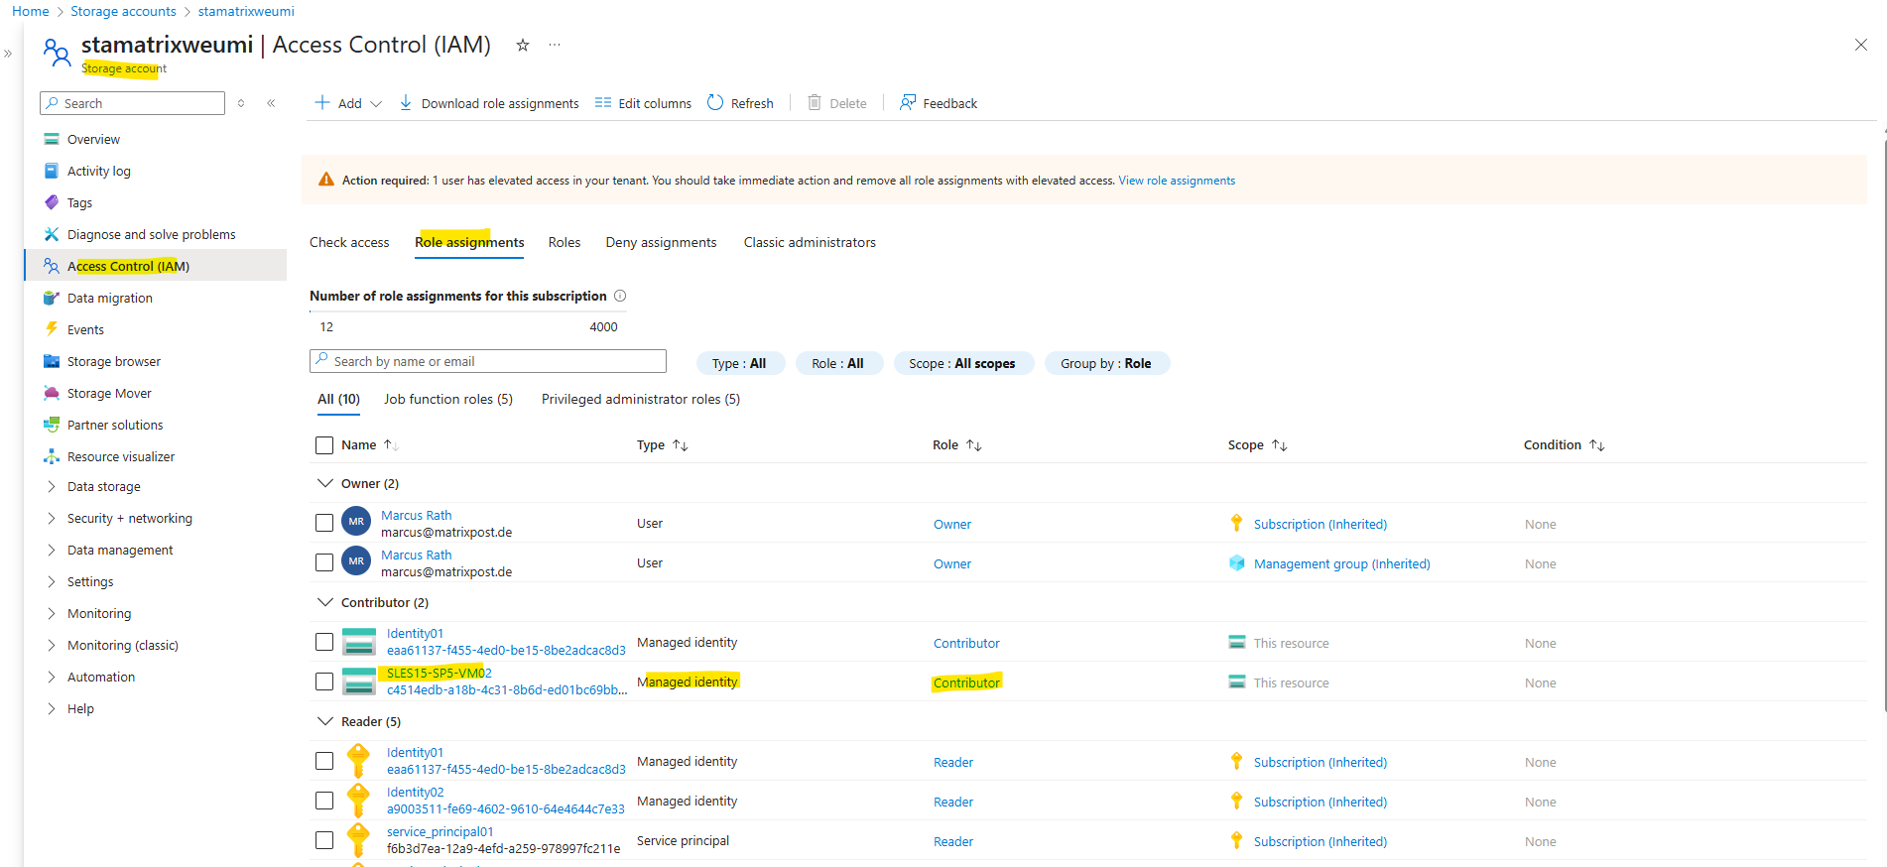Open the more options ellipsis in the title
Screen dimensions: 1887x867
coord(555,45)
